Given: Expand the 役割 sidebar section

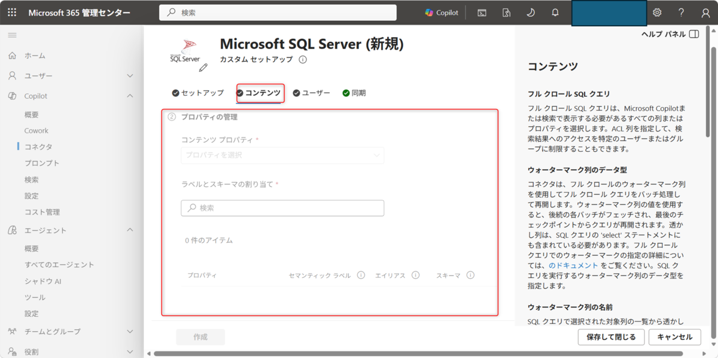Looking at the screenshot, I should pos(130,351).
